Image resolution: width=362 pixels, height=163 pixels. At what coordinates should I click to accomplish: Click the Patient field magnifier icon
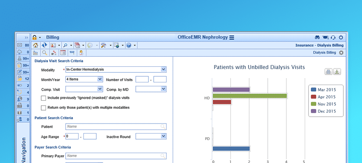(x=163, y=127)
